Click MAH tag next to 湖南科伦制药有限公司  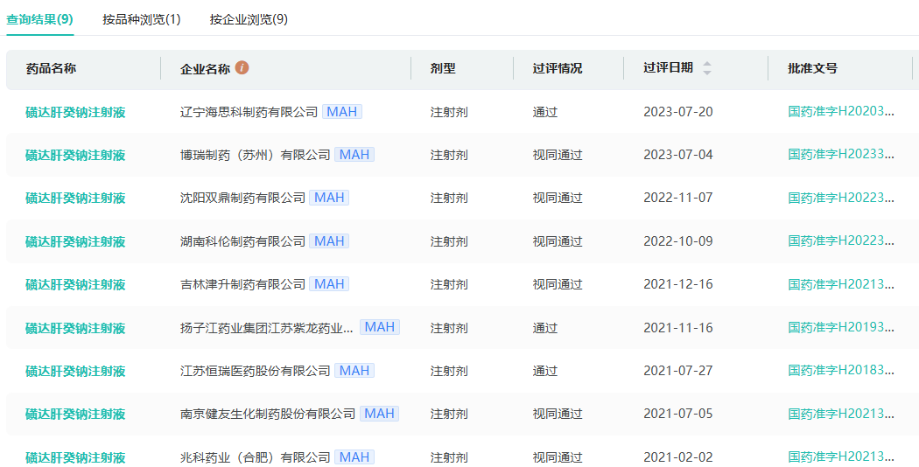point(329,240)
